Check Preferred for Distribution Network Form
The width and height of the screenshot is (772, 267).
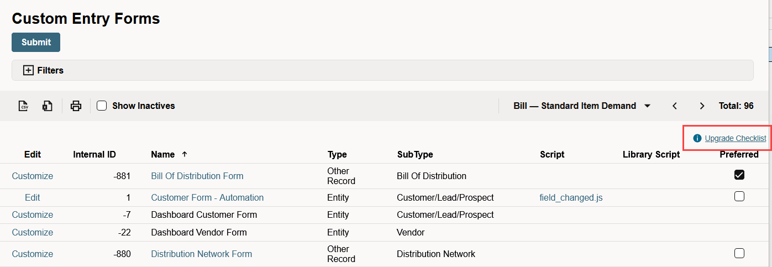[x=739, y=253]
